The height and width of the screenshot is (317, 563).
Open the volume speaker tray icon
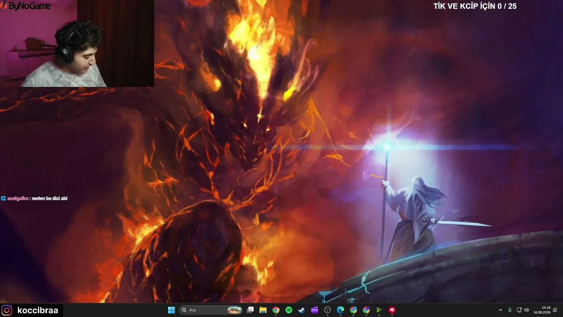tap(526, 310)
